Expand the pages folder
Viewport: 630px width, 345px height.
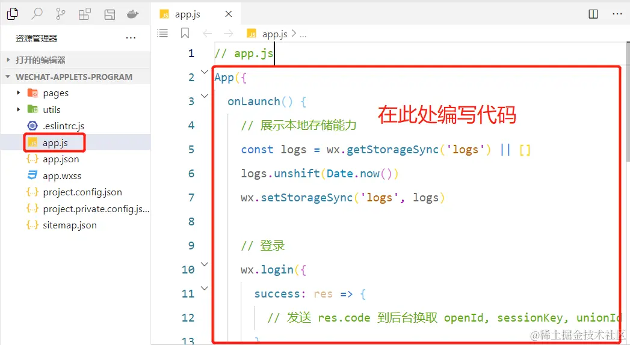pos(76,93)
